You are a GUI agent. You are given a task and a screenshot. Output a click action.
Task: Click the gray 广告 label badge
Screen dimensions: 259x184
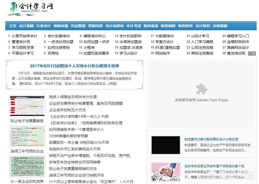252,54
